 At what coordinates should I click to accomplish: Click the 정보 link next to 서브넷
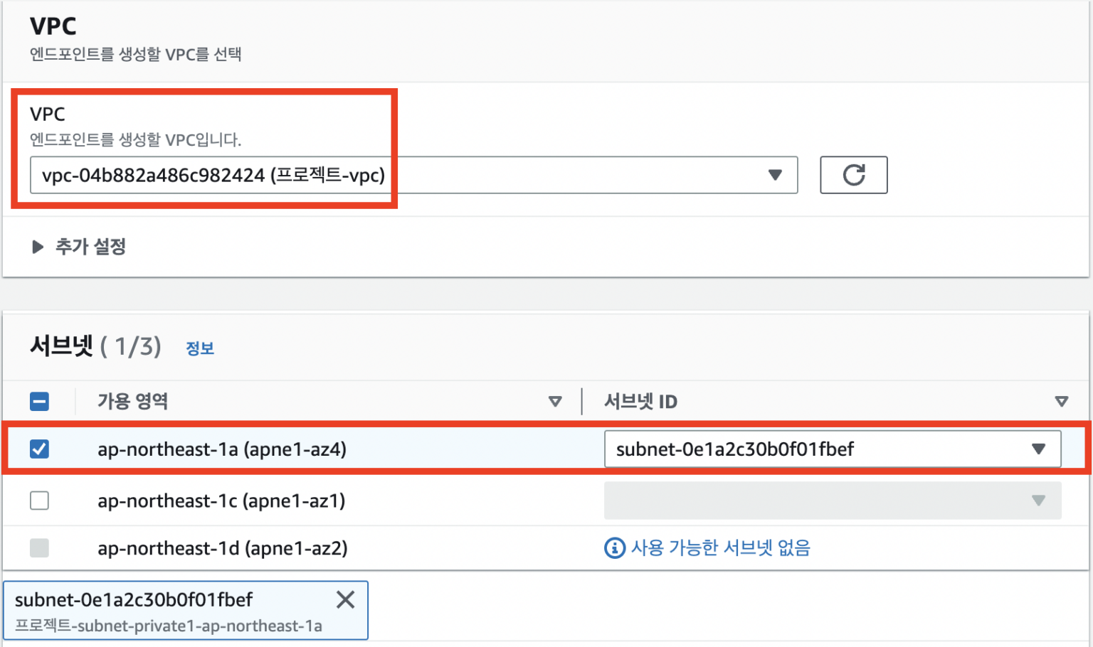click(199, 348)
